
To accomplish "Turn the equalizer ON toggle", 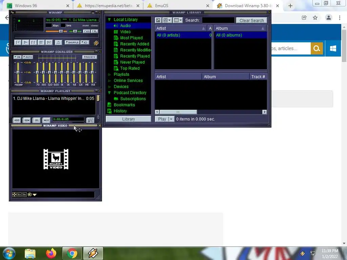I will 18,57.
